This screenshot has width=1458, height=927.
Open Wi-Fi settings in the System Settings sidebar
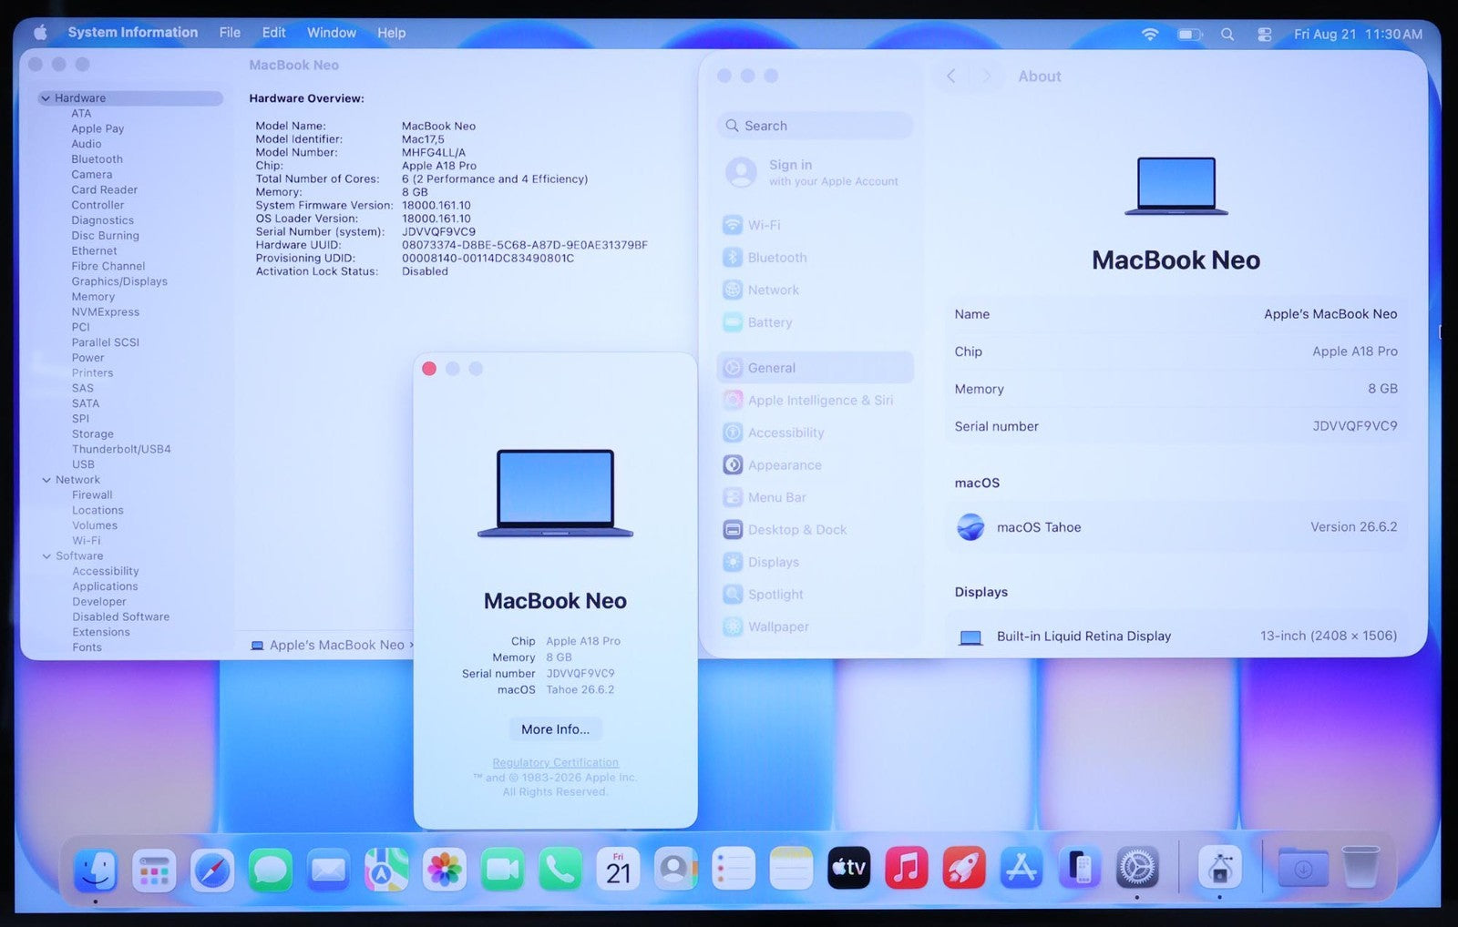click(x=815, y=225)
